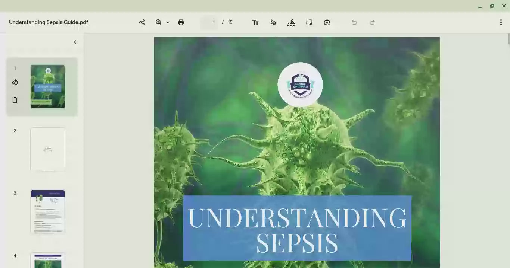Print the PDF document
The width and height of the screenshot is (510, 268).
[x=181, y=22]
